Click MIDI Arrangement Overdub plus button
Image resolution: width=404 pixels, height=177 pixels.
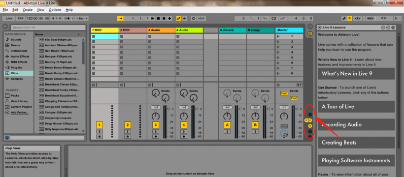coord(169,19)
